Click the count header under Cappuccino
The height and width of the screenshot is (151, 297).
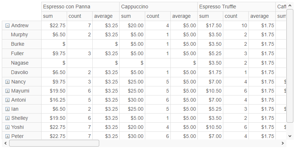click(158, 16)
